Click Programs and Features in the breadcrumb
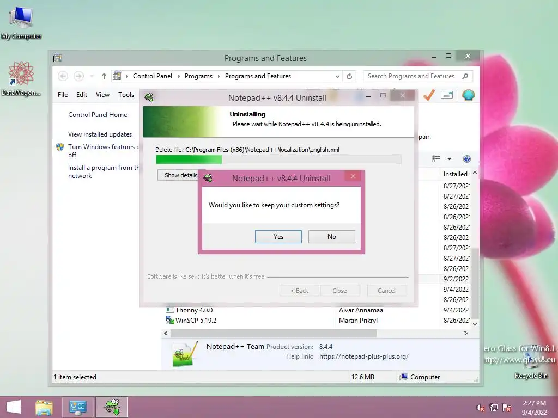This screenshot has height=418, width=558. tap(258, 76)
